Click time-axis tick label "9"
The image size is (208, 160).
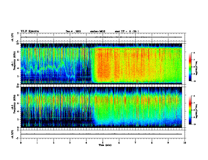click(x=168, y=143)
